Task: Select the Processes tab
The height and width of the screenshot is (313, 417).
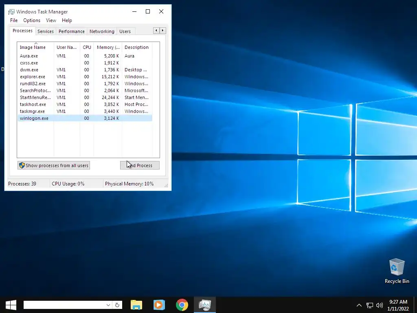Action: tap(23, 31)
